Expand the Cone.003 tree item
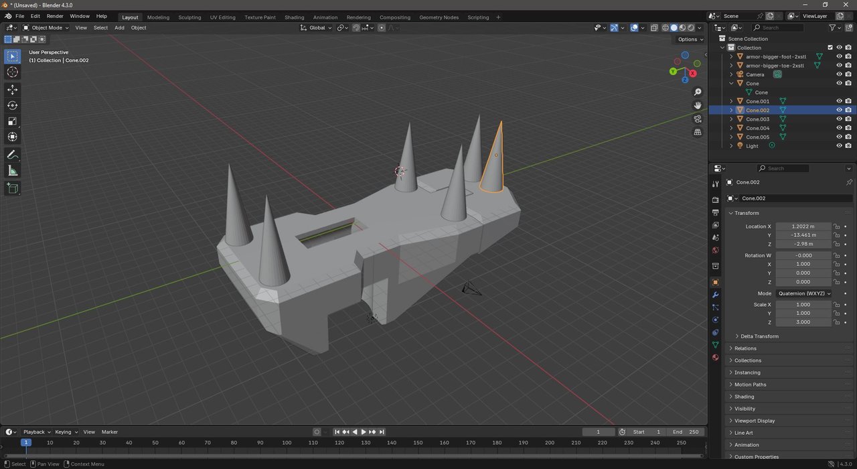Viewport: 857px width, 469px height. (731, 119)
